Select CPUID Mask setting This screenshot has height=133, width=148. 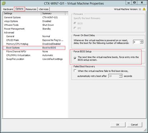13,40
